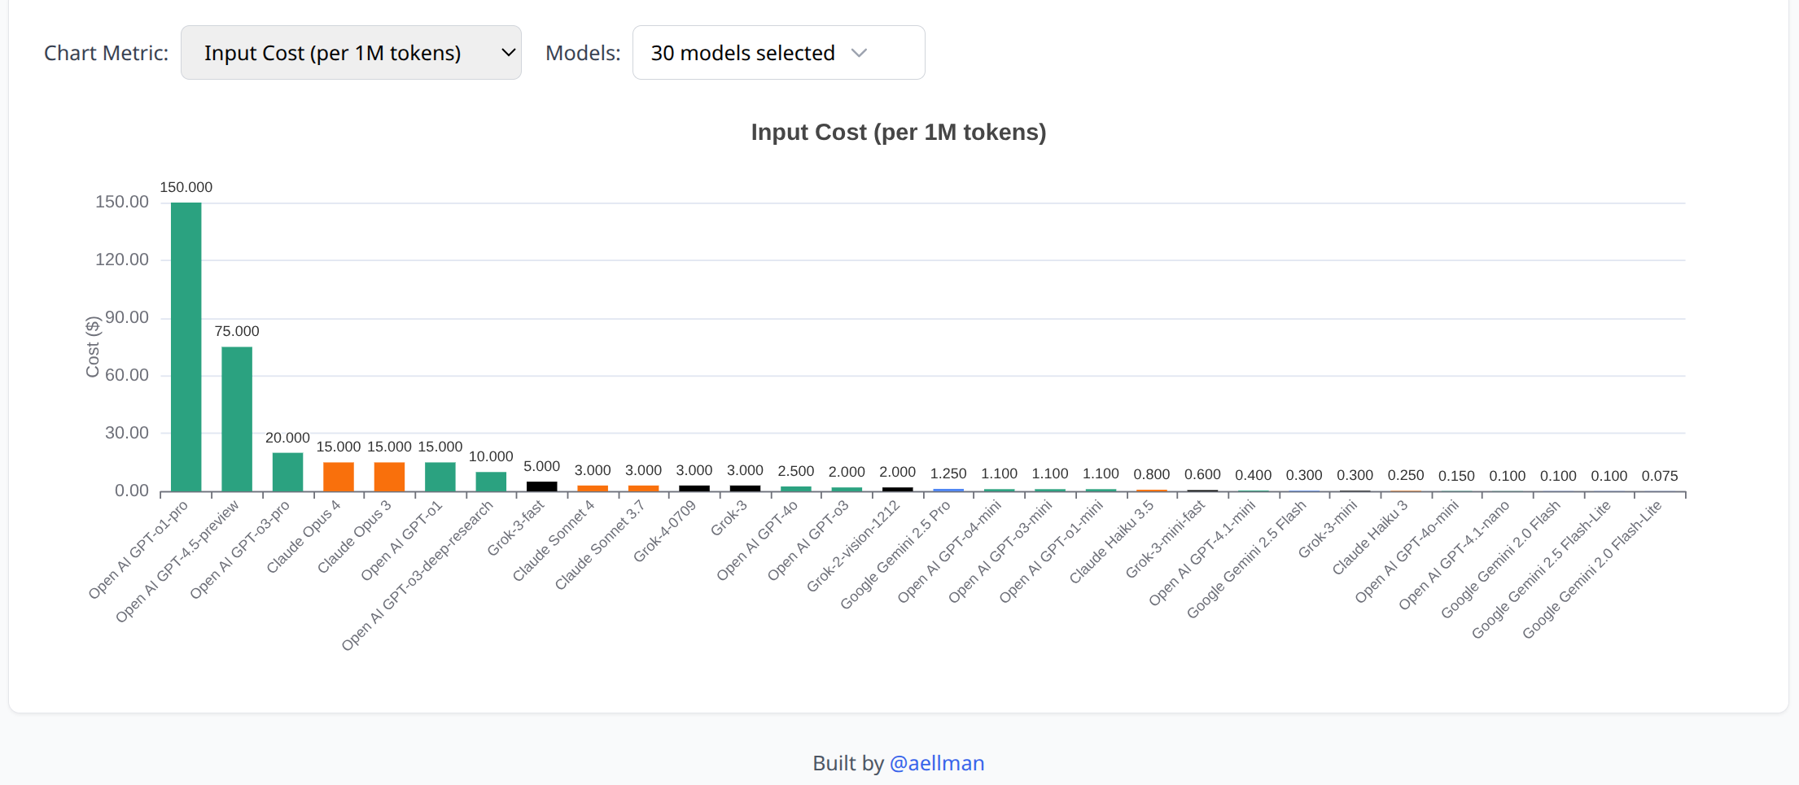Click the 1.250 value label
1799x785 pixels.
(x=948, y=473)
